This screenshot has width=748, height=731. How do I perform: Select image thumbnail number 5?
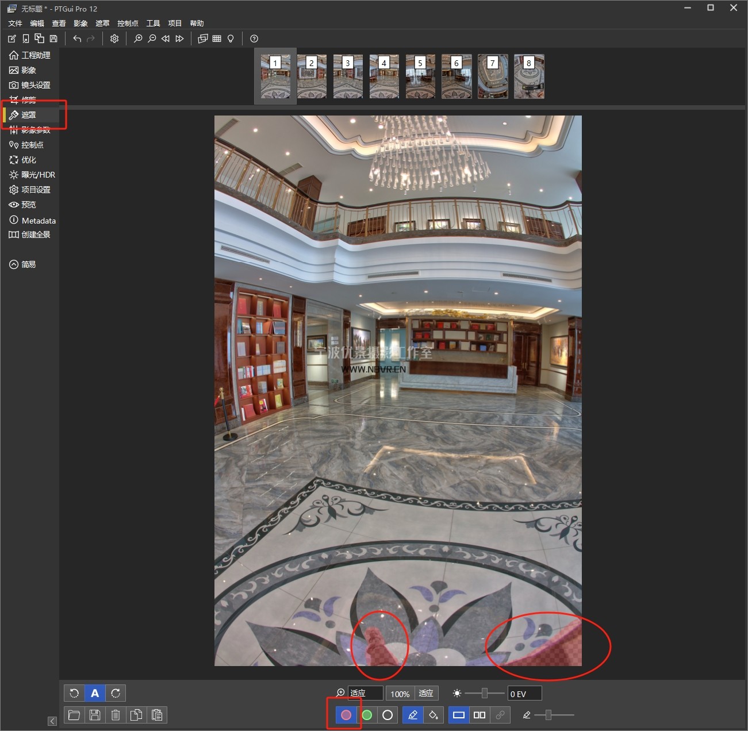[x=420, y=76]
